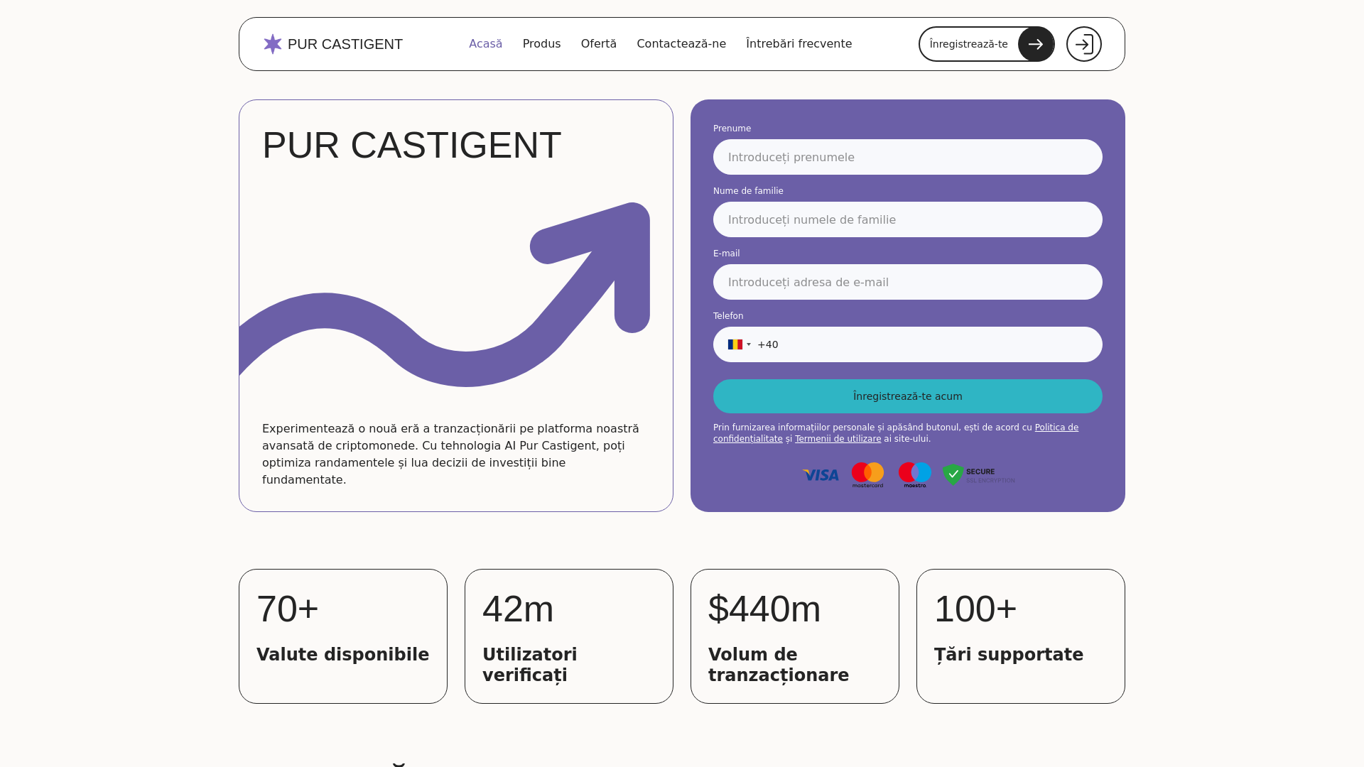The image size is (1364, 767).
Task: Click the purple star logo icon
Action: click(x=273, y=44)
